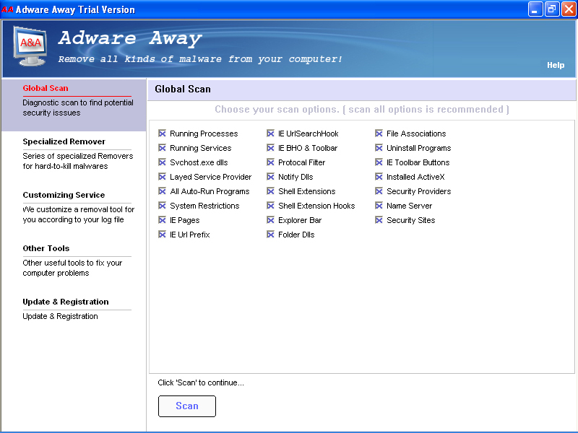
Task: Toggle the Explorer Bar checkbox
Action: tap(270, 220)
